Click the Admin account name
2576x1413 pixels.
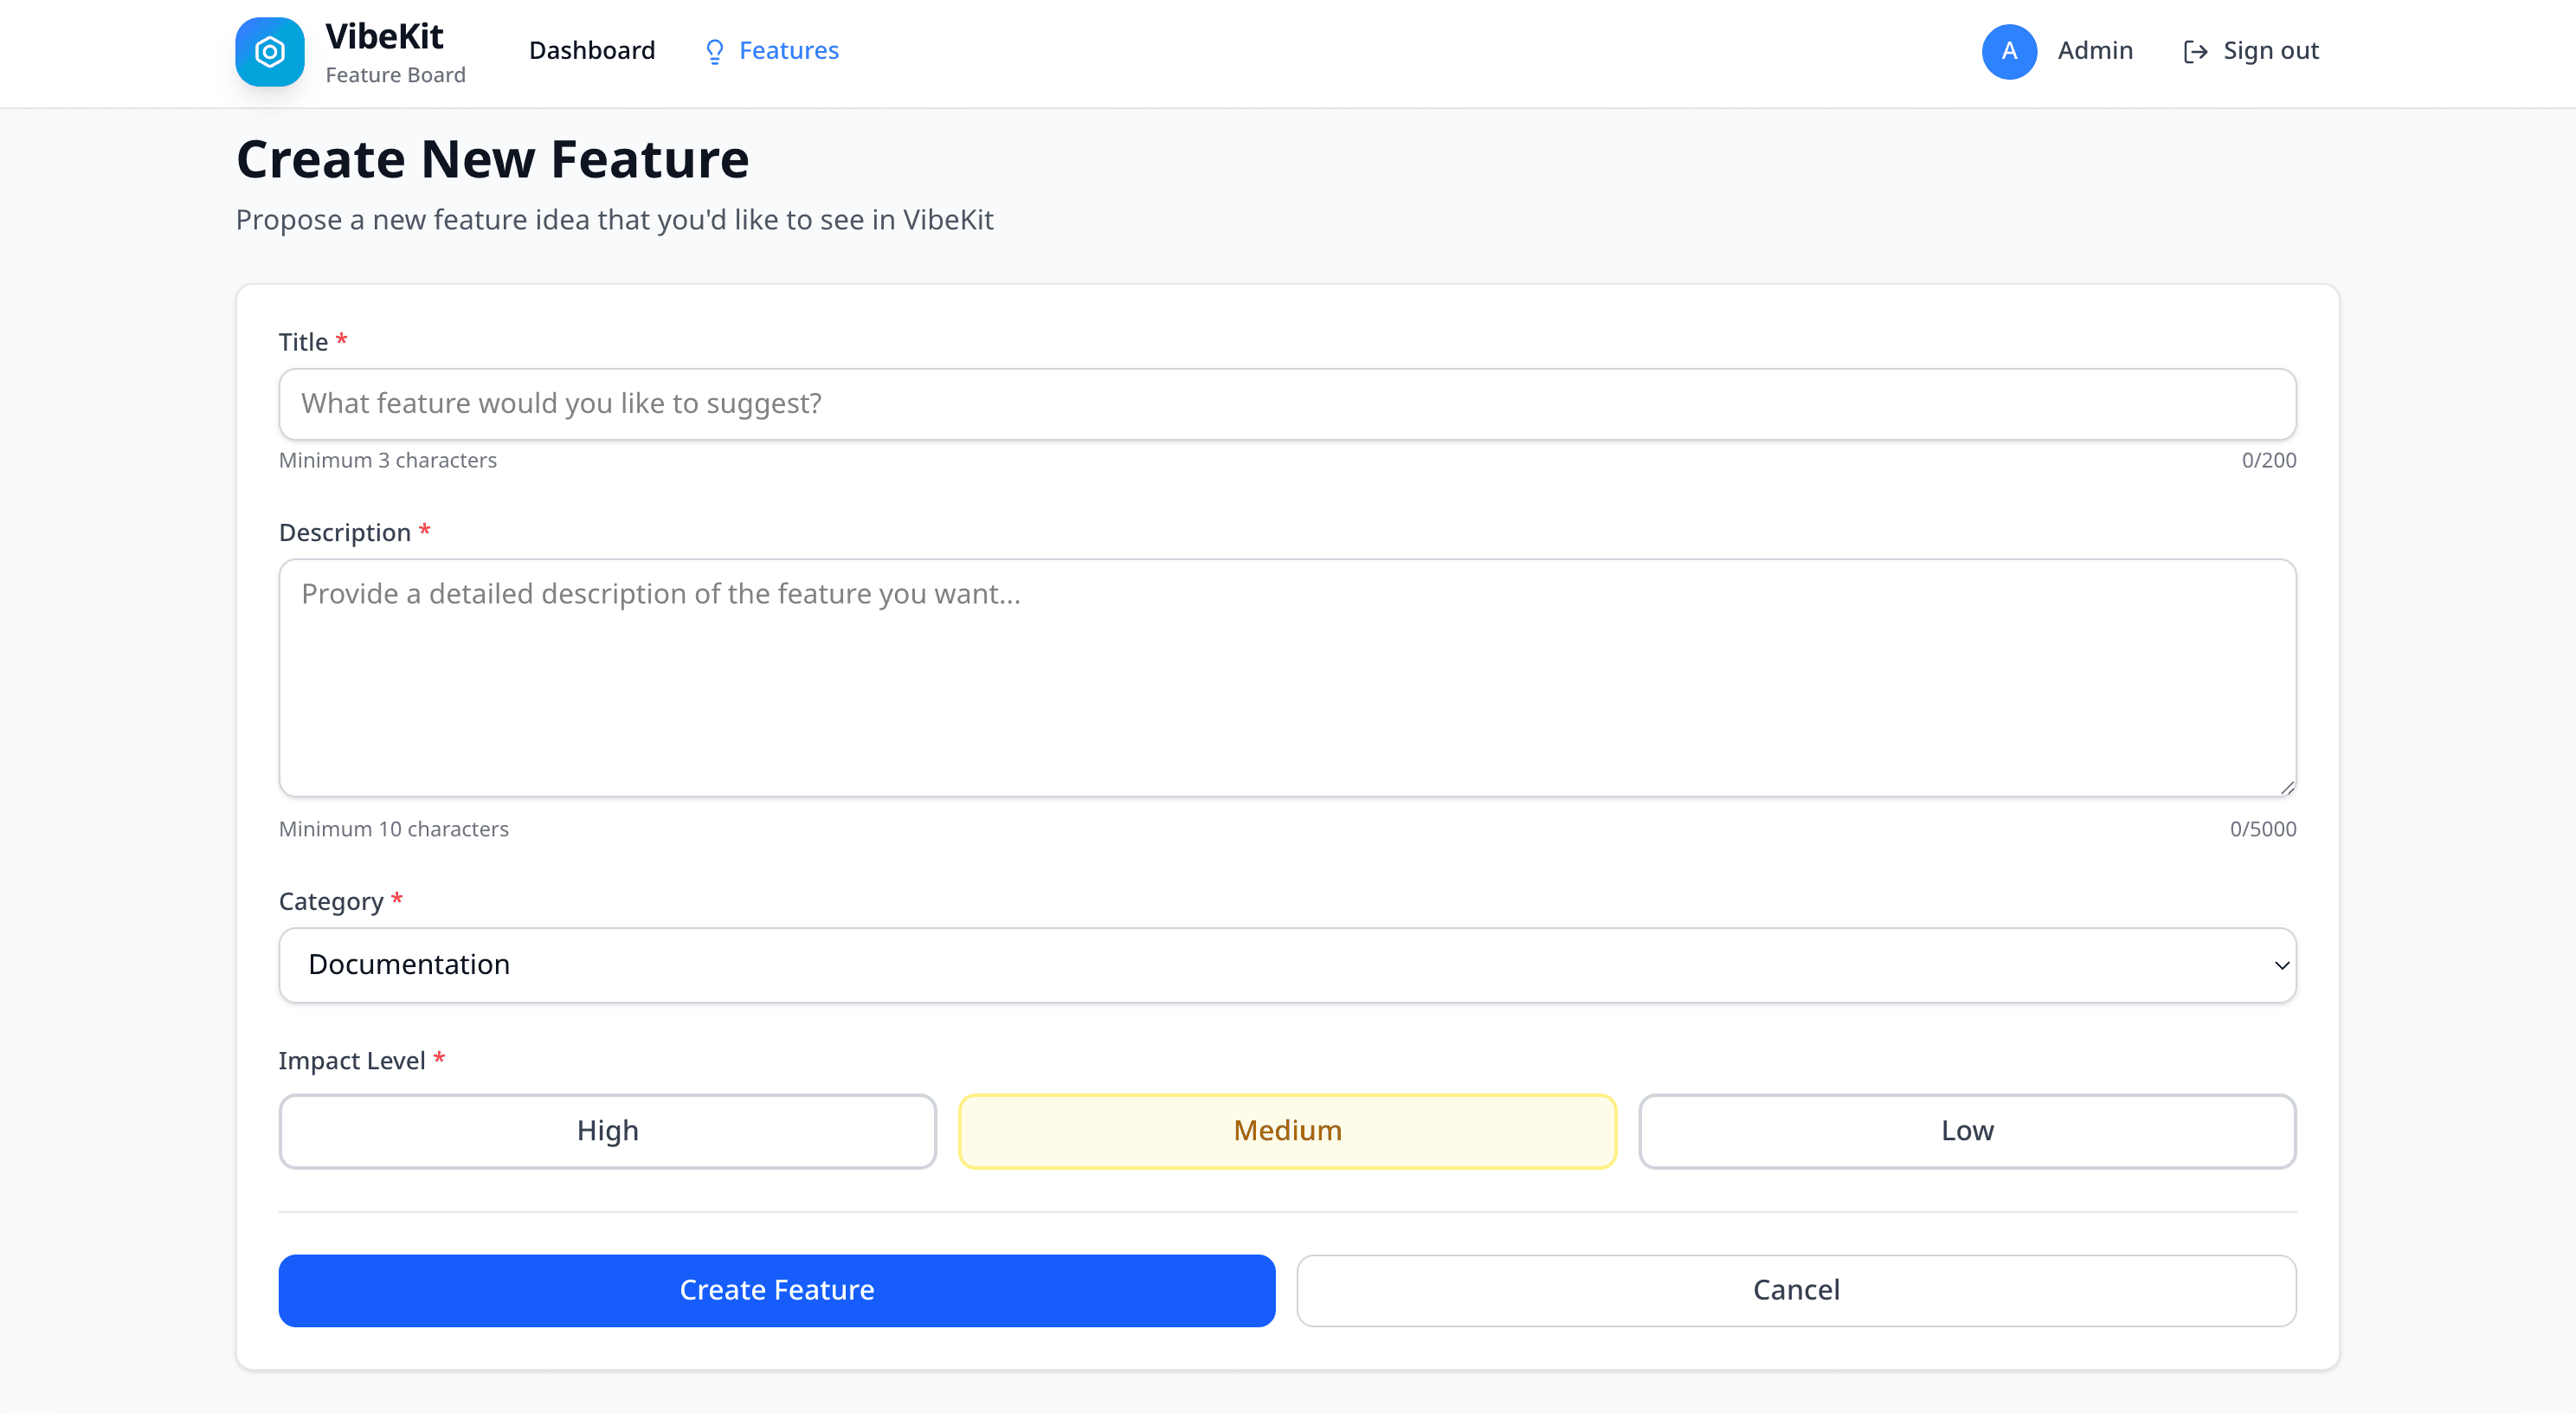coord(2095,51)
